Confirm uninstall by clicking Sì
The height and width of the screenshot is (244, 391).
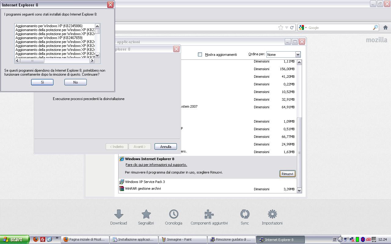42,82
